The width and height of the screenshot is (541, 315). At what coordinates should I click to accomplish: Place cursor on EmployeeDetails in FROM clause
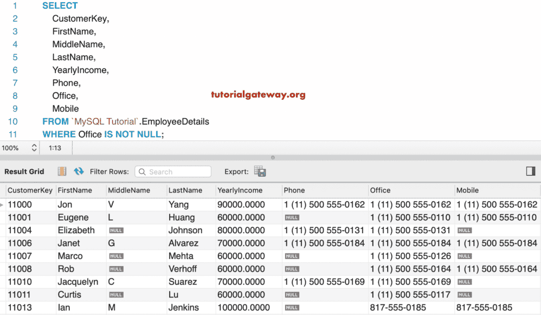(175, 121)
